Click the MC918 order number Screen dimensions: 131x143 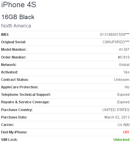pos(124,57)
